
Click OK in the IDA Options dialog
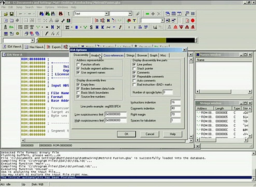point(126,134)
